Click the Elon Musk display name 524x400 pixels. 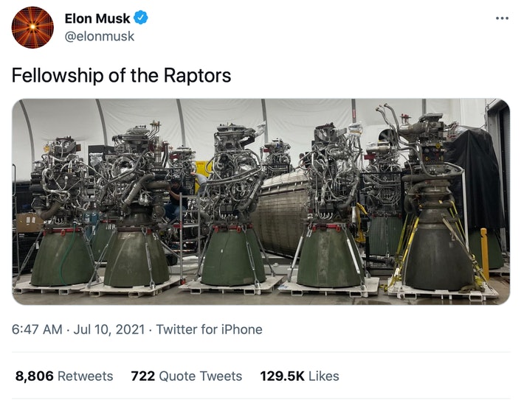(97, 19)
